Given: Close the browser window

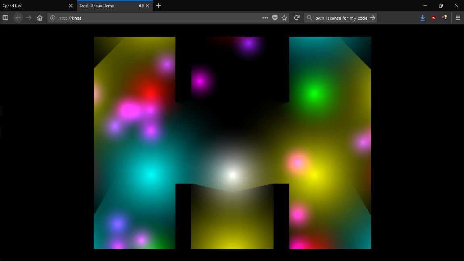Looking at the screenshot, I should [456, 6].
